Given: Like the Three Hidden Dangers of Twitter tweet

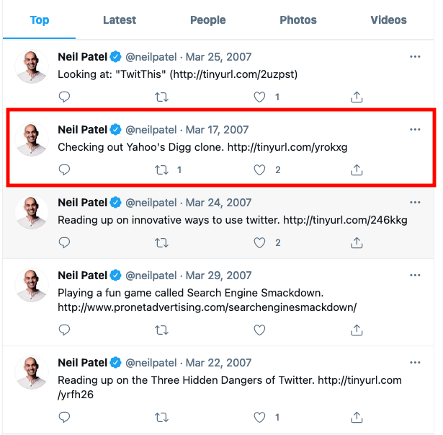Looking at the screenshot, I should pyautogui.click(x=259, y=417).
